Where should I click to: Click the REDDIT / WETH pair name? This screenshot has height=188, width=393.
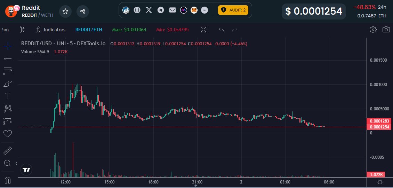[x=38, y=15]
